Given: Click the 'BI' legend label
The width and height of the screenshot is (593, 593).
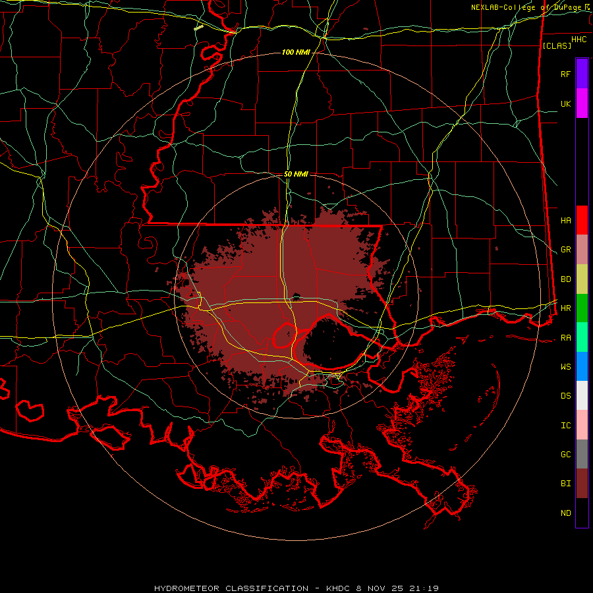Looking at the screenshot, I should [x=565, y=484].
